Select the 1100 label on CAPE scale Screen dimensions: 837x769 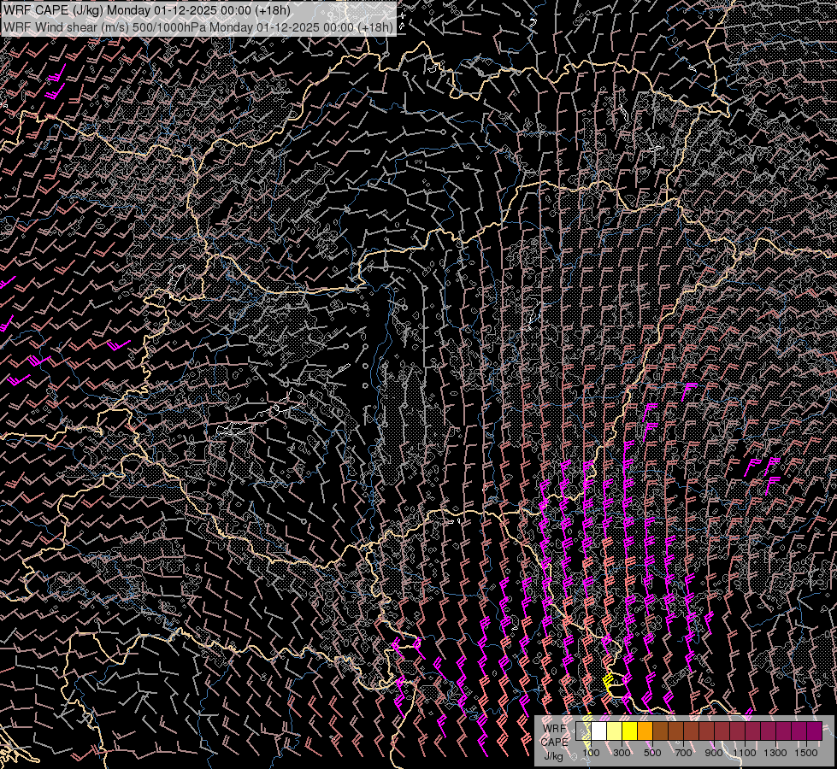[x=745, y=753]
